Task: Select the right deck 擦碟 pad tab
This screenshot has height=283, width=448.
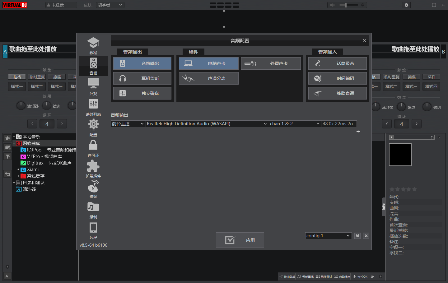Action: coord(412,77)
